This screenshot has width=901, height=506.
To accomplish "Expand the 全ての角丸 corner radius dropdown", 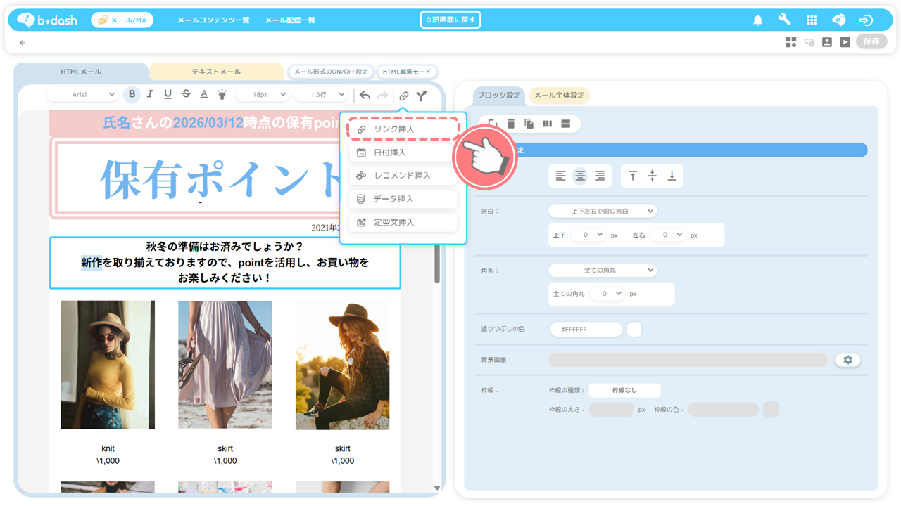I will pos(602,270).
